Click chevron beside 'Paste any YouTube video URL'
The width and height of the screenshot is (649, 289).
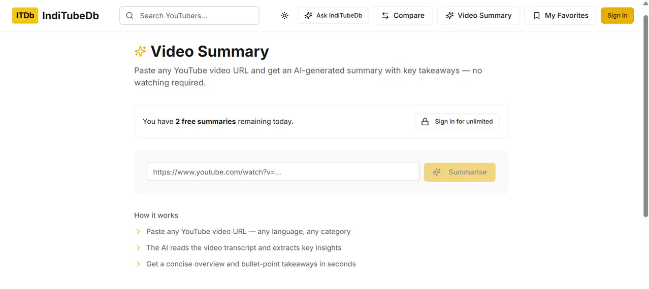point(138,232)
